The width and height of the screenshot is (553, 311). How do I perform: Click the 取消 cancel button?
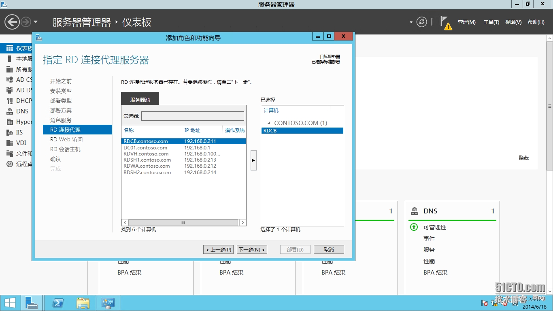pos(329,250)
